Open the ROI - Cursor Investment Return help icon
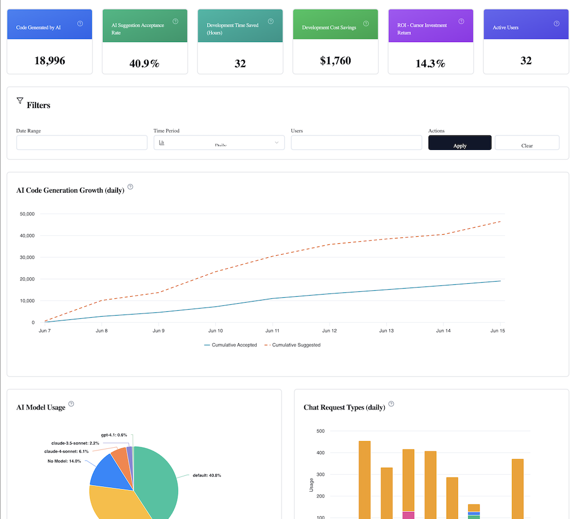575x519 pixels. pos(461,21)
